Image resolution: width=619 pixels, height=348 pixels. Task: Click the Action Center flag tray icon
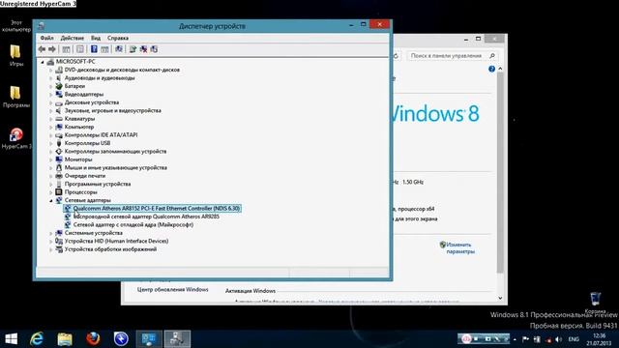coord(525,339)
